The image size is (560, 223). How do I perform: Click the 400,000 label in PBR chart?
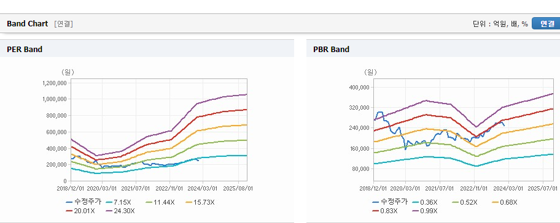(360, 87)
